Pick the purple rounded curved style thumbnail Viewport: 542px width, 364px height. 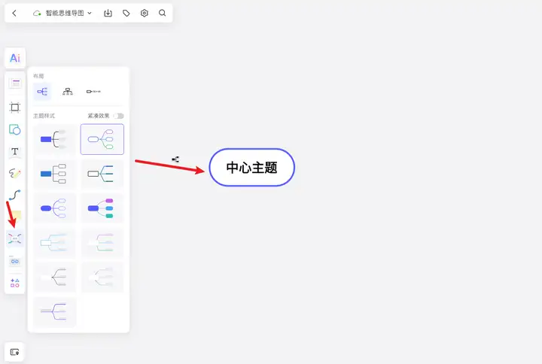point(54,208)
